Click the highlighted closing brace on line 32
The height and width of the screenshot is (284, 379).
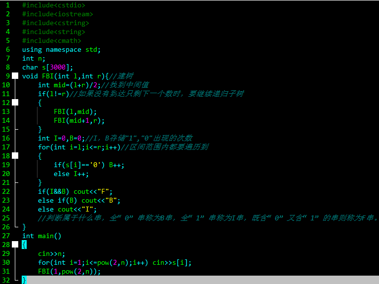(x=24, y=280)
